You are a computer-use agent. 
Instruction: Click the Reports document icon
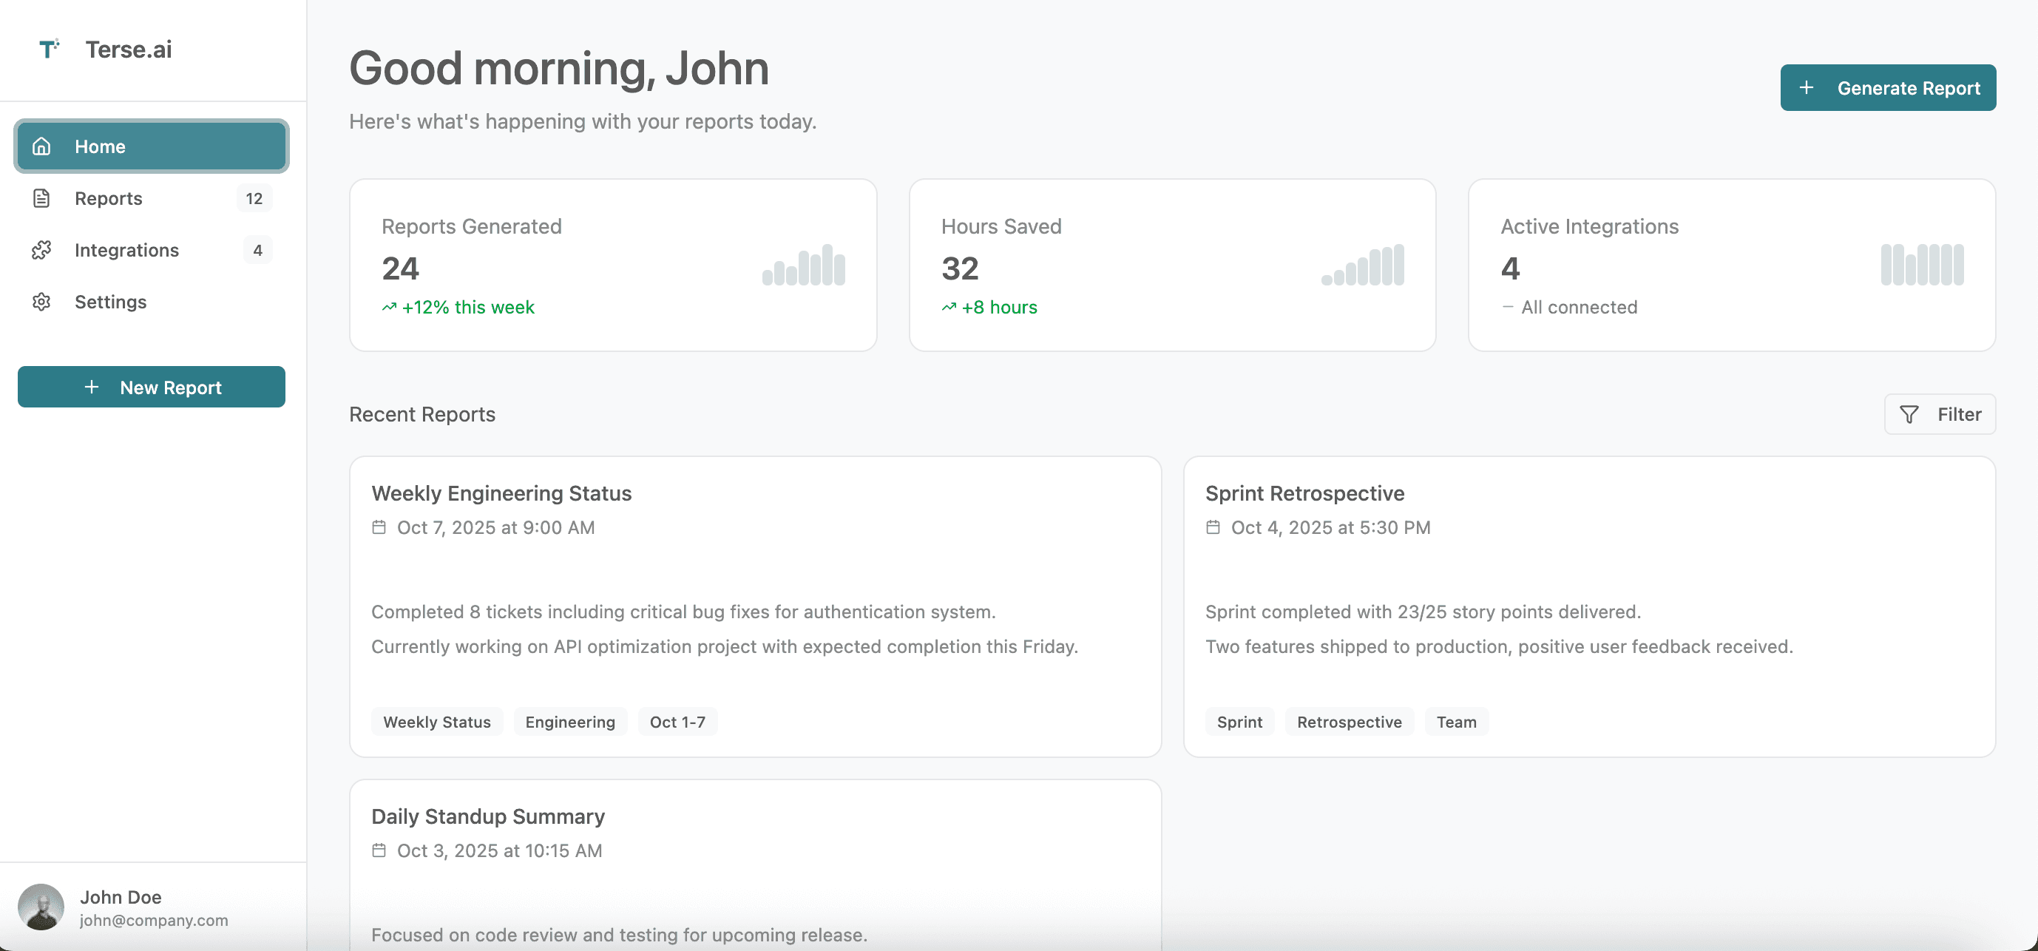pyautogui.click(x=41, y=197)
